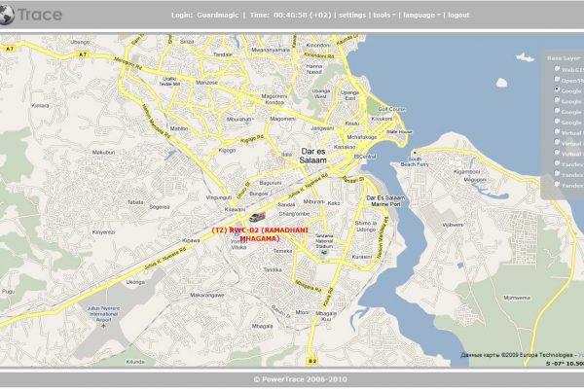Open the tools dropdown menu

[x=384, y=16]
